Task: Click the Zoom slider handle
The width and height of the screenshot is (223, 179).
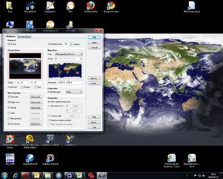Action: [56, 59]
